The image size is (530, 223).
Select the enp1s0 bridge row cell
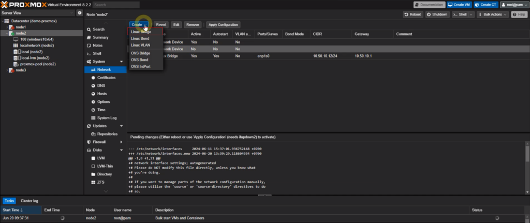(263, 56)
